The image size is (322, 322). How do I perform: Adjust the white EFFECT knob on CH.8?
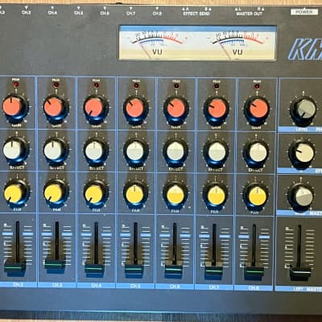(x=258, y=153)
